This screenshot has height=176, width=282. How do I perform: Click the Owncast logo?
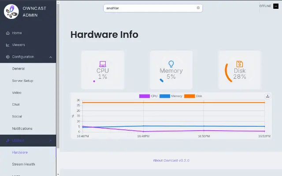pyautogui.click(x=11, y=12)
